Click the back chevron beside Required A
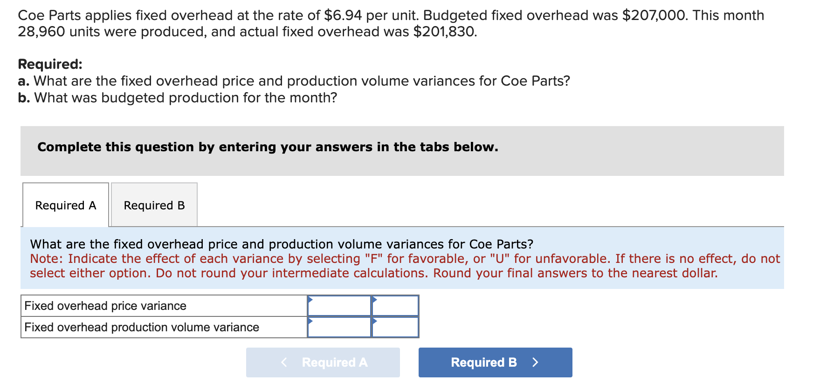 point(284,362)
